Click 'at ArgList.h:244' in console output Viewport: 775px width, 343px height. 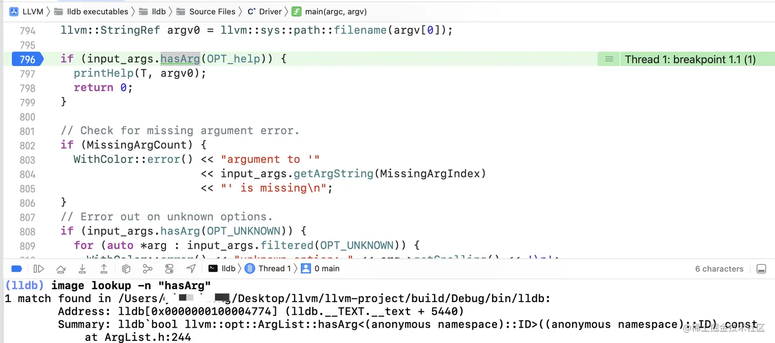(x=138, y=337)
